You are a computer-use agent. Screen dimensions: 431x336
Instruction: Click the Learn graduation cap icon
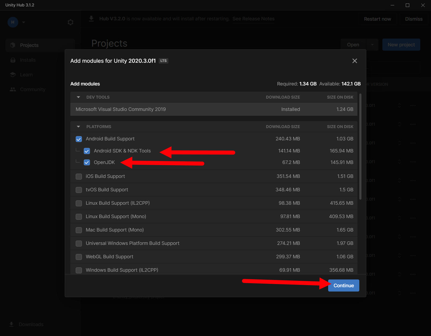tap(13, 74)
